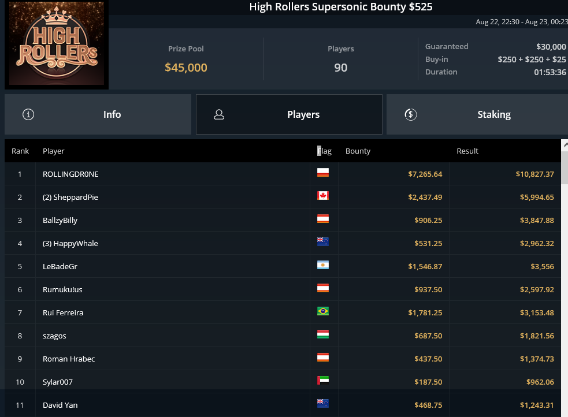568x417 pixels.
Task: Select the Players tab
Action: click(x=289, y=114)
